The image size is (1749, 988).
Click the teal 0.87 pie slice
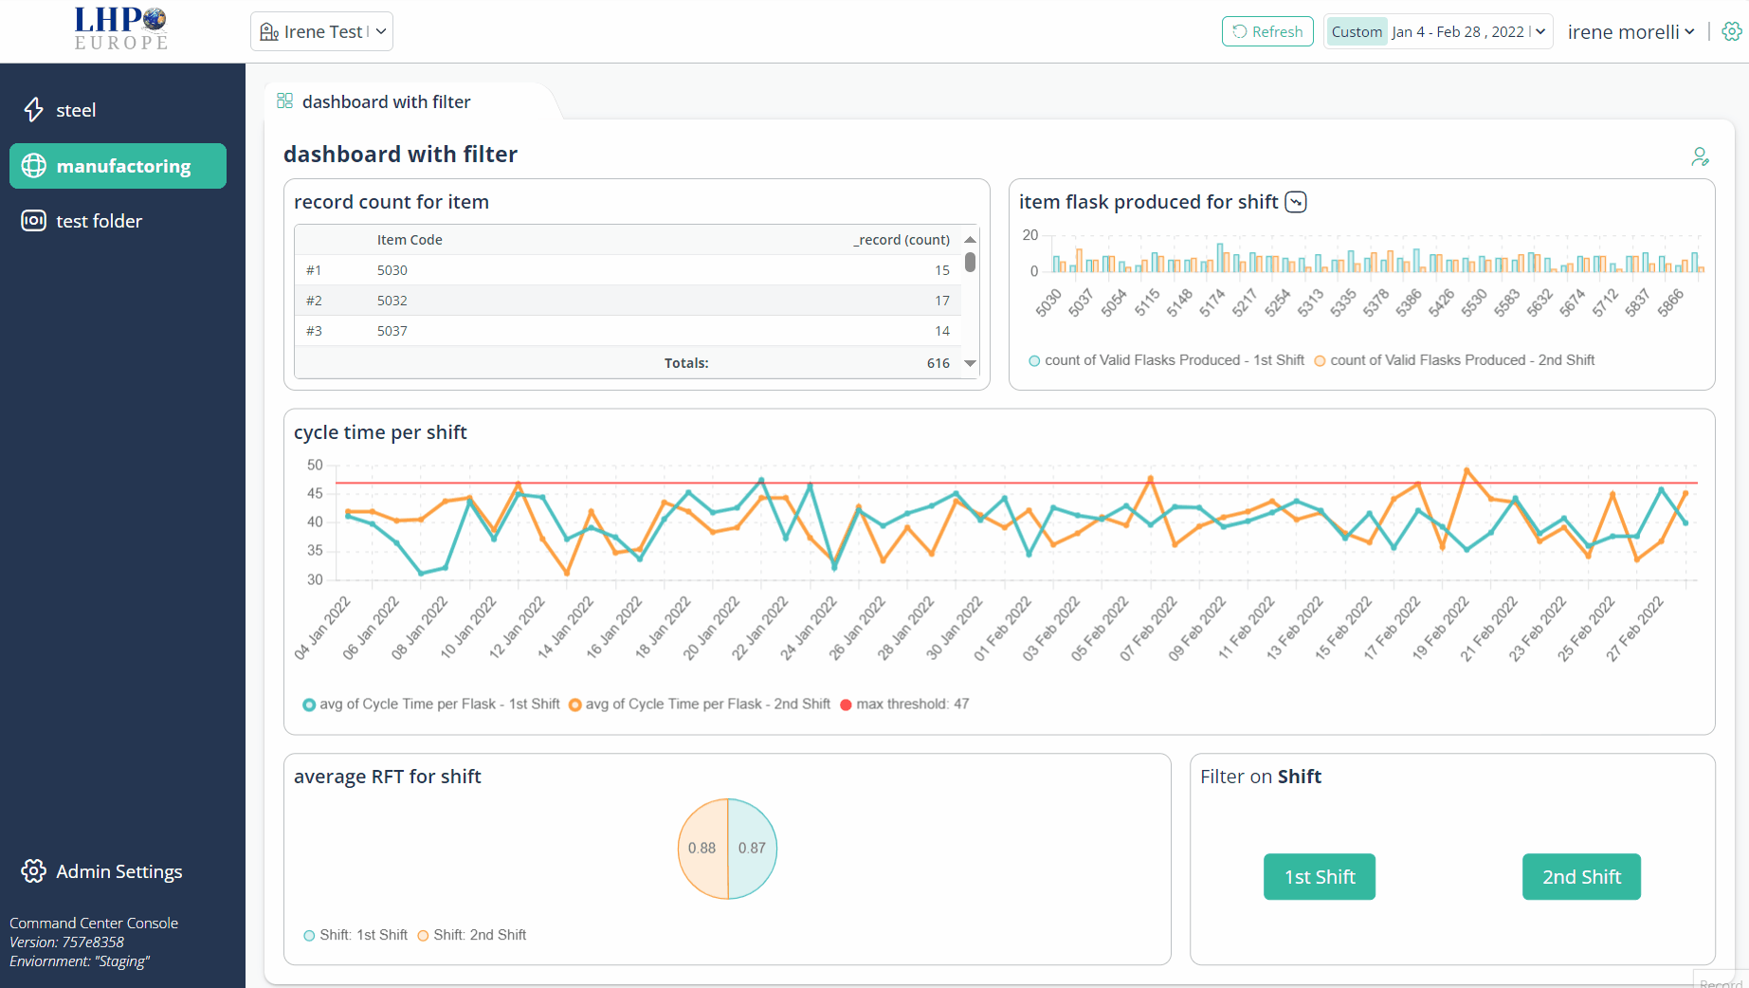[x=753, y=849]
